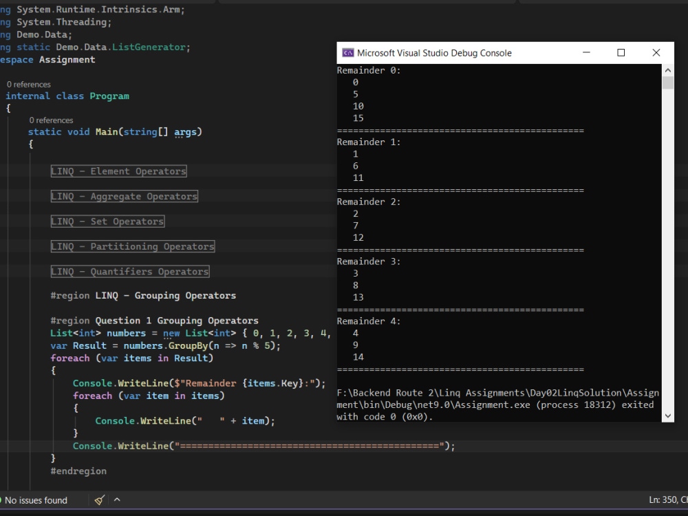Maximize the Debug Console window
Screen dimensions: 688x516
[x=621, y=53]
